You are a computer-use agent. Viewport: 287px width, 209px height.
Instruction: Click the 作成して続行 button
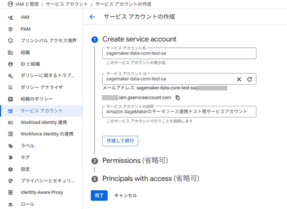(x=120, y=141)
